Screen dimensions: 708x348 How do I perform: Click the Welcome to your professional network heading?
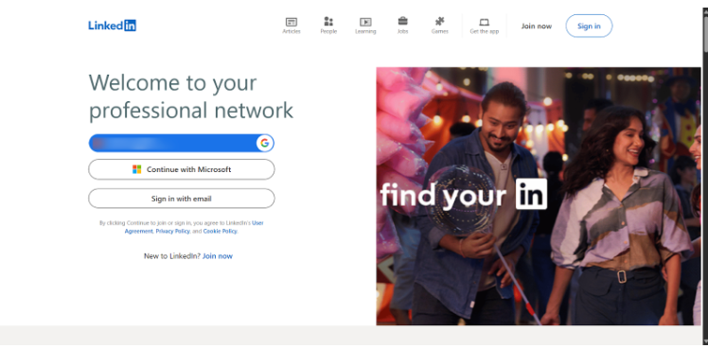pos(191,96)
